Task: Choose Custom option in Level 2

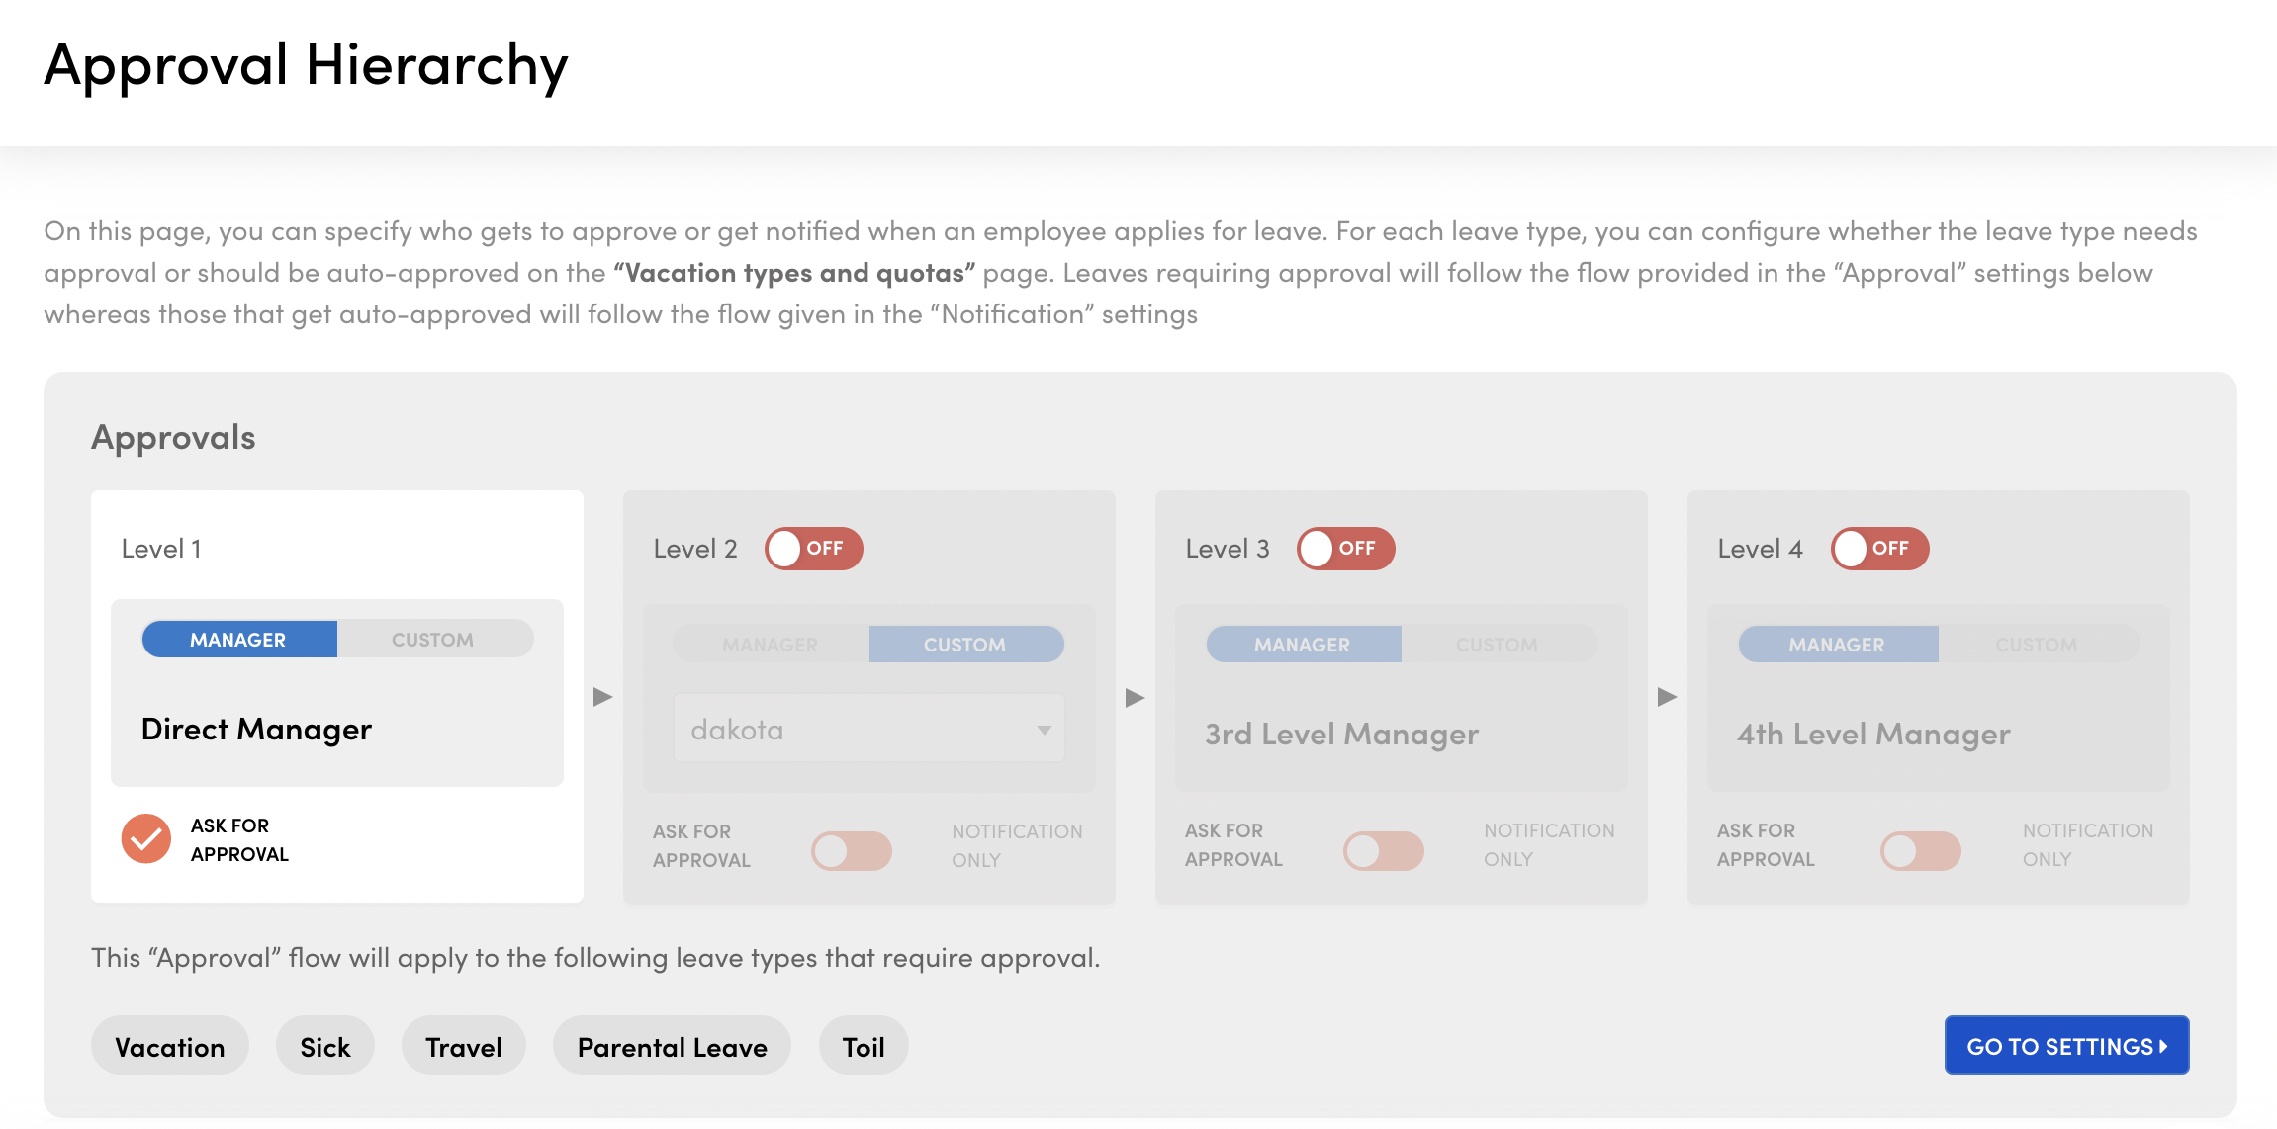Action: [965, 645]
